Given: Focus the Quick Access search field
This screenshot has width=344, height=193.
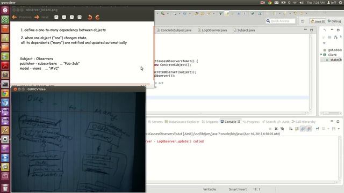Looking at the screenshot, I should tap(281, 21).
